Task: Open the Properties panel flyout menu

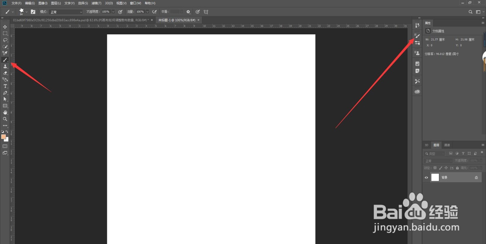Action: (483, 23)
